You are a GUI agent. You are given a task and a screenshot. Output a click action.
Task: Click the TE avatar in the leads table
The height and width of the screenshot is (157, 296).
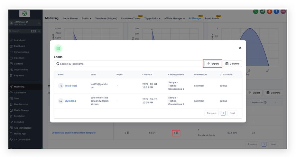point(60,86)
